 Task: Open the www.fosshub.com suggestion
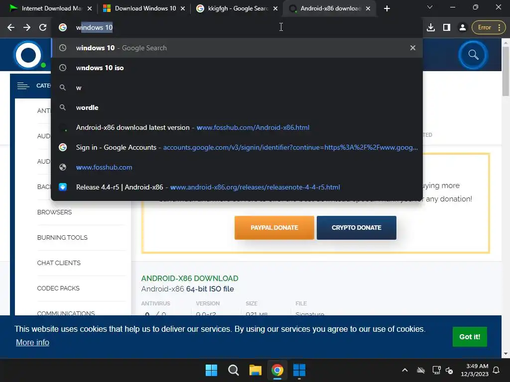point(237,167)
